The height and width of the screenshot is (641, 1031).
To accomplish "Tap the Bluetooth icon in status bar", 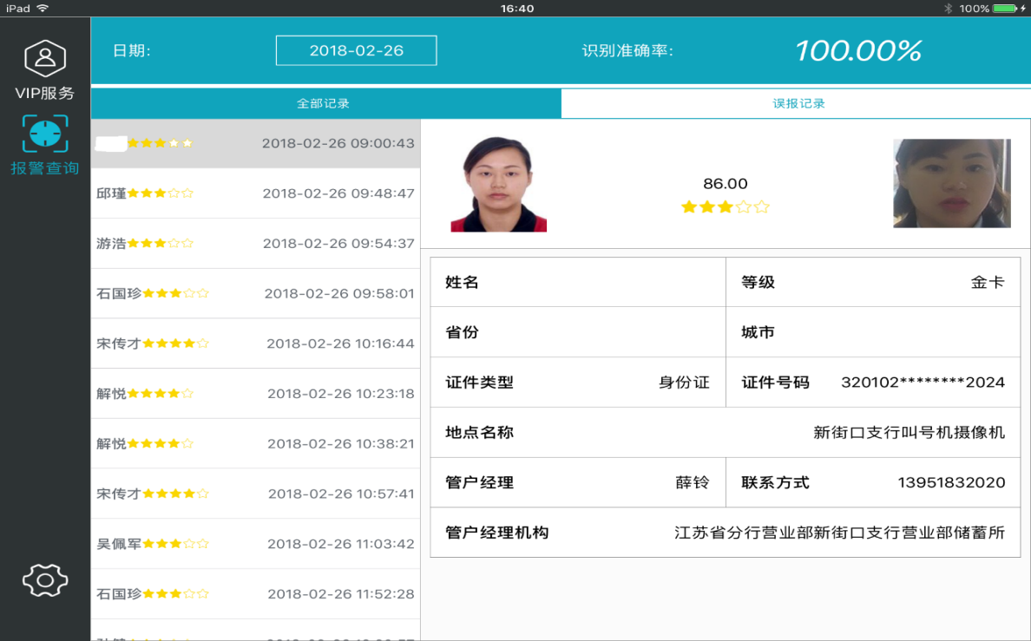I will coord(949,9).
